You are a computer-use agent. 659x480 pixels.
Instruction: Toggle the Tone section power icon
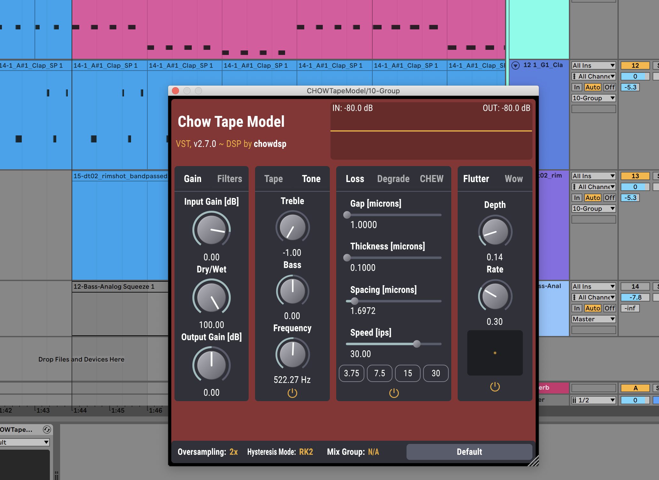(x=292, y=393)
